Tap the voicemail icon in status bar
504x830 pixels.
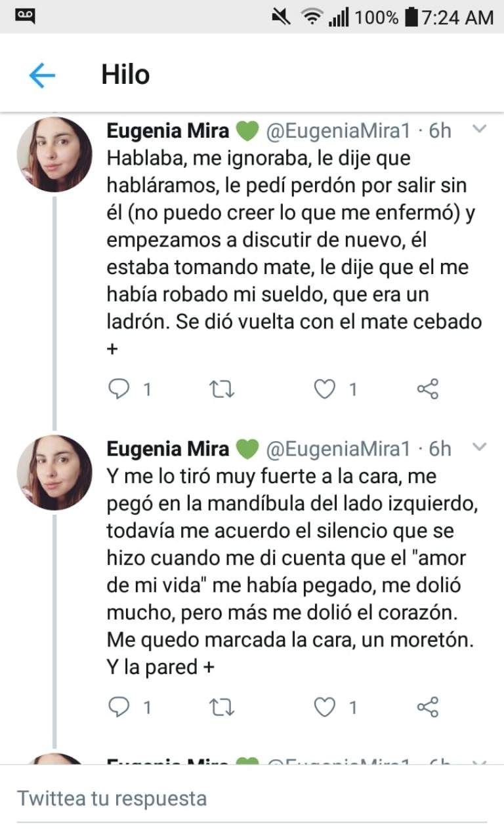pos(26,14)
